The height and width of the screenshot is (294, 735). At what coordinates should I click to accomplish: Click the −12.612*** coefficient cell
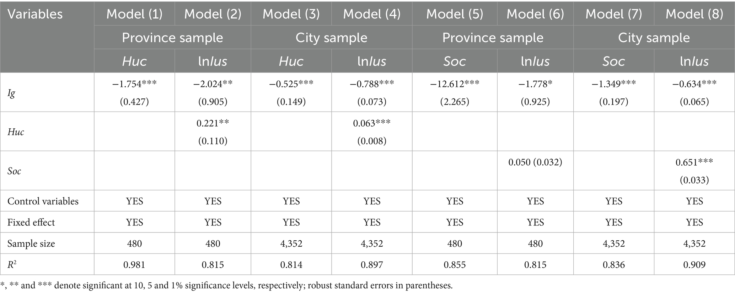click(455, 84)
